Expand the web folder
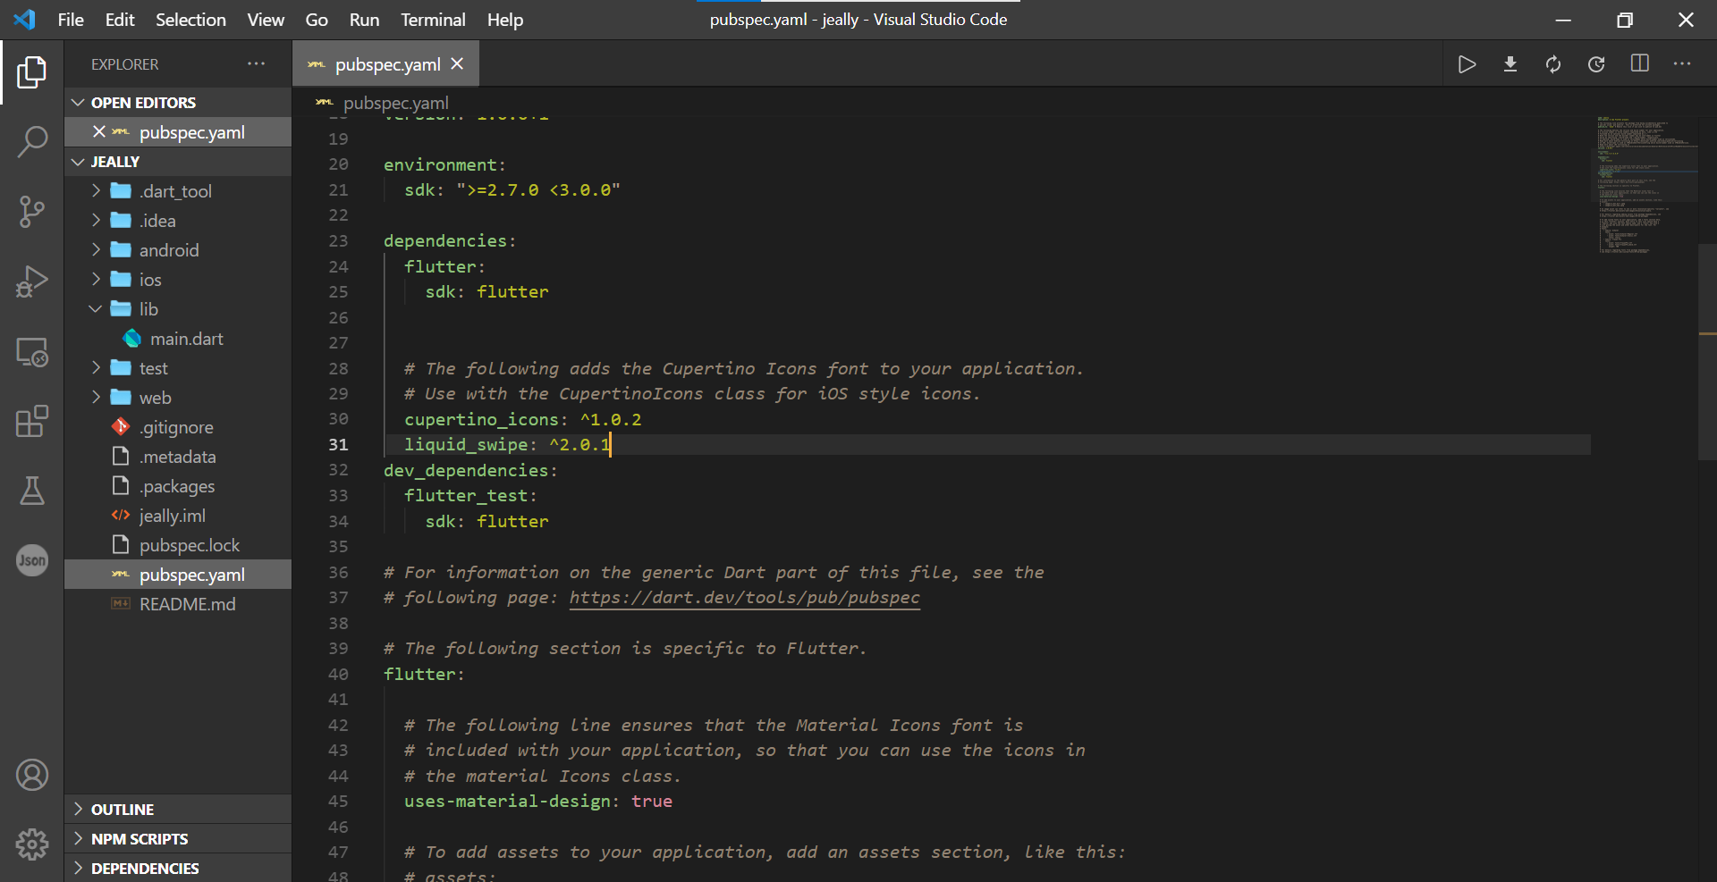1717x882 pixels. (178, 397)
